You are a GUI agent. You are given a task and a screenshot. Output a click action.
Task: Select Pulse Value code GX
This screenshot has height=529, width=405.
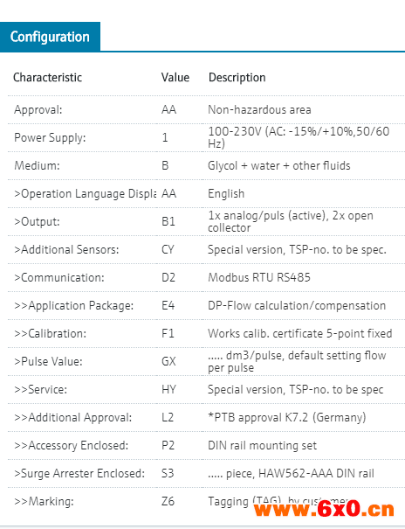click(x=168, y=362)
